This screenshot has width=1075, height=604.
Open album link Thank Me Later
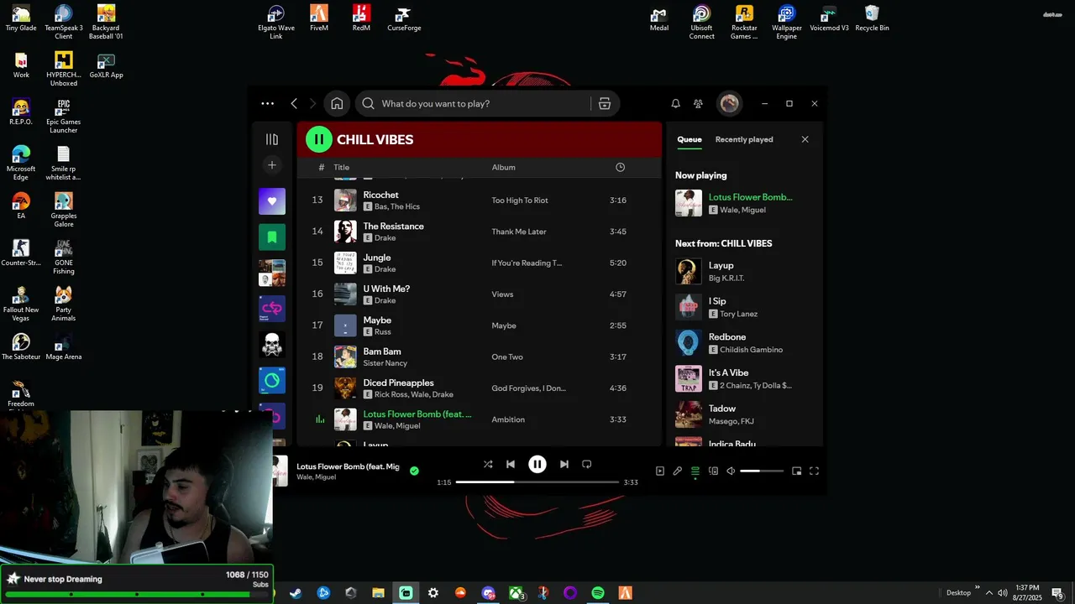pos(519,232)
